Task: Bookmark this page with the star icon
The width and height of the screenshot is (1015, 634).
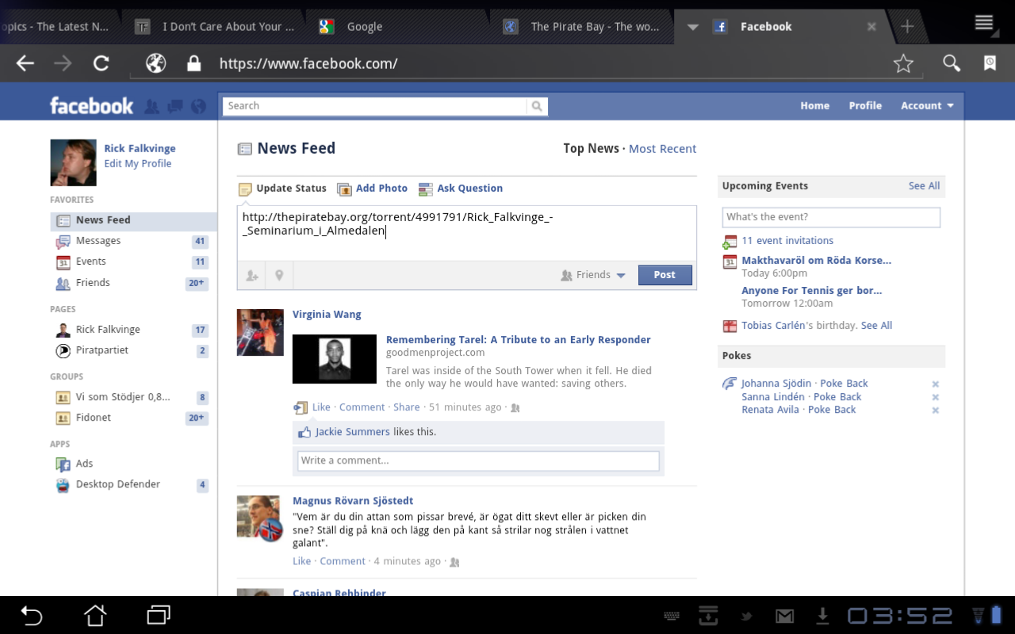Action: click(903, 63)
